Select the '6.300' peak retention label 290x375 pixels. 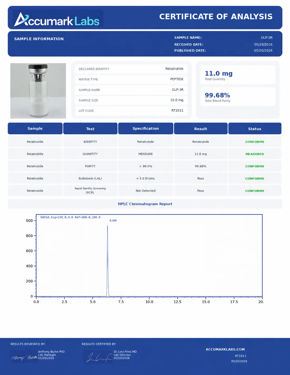[113, 220]
